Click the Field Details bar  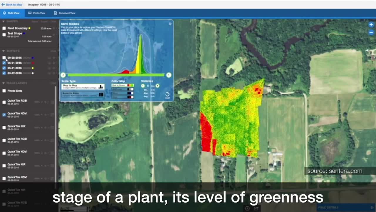(346, 208)
